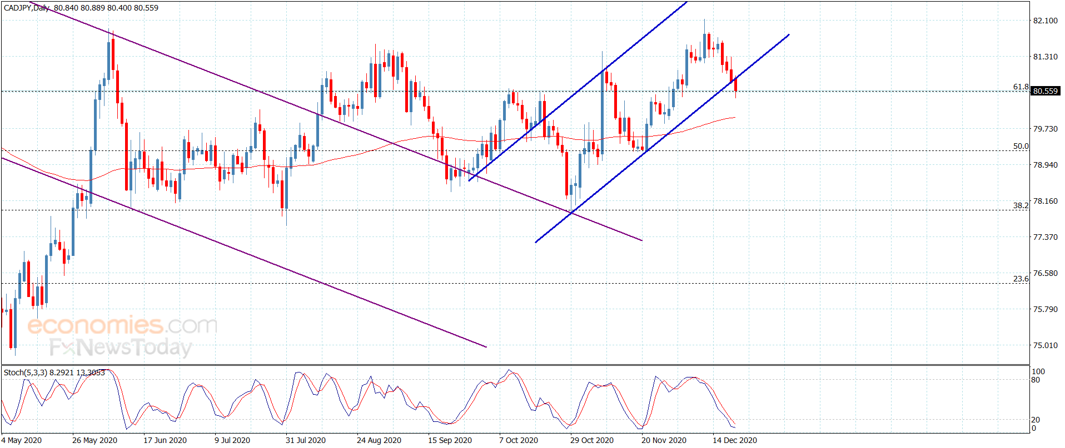Select the Stoch(5,3,3) indicator label
The height and width of the screenshot is (448, 1065).
click(x=25, y=373)
